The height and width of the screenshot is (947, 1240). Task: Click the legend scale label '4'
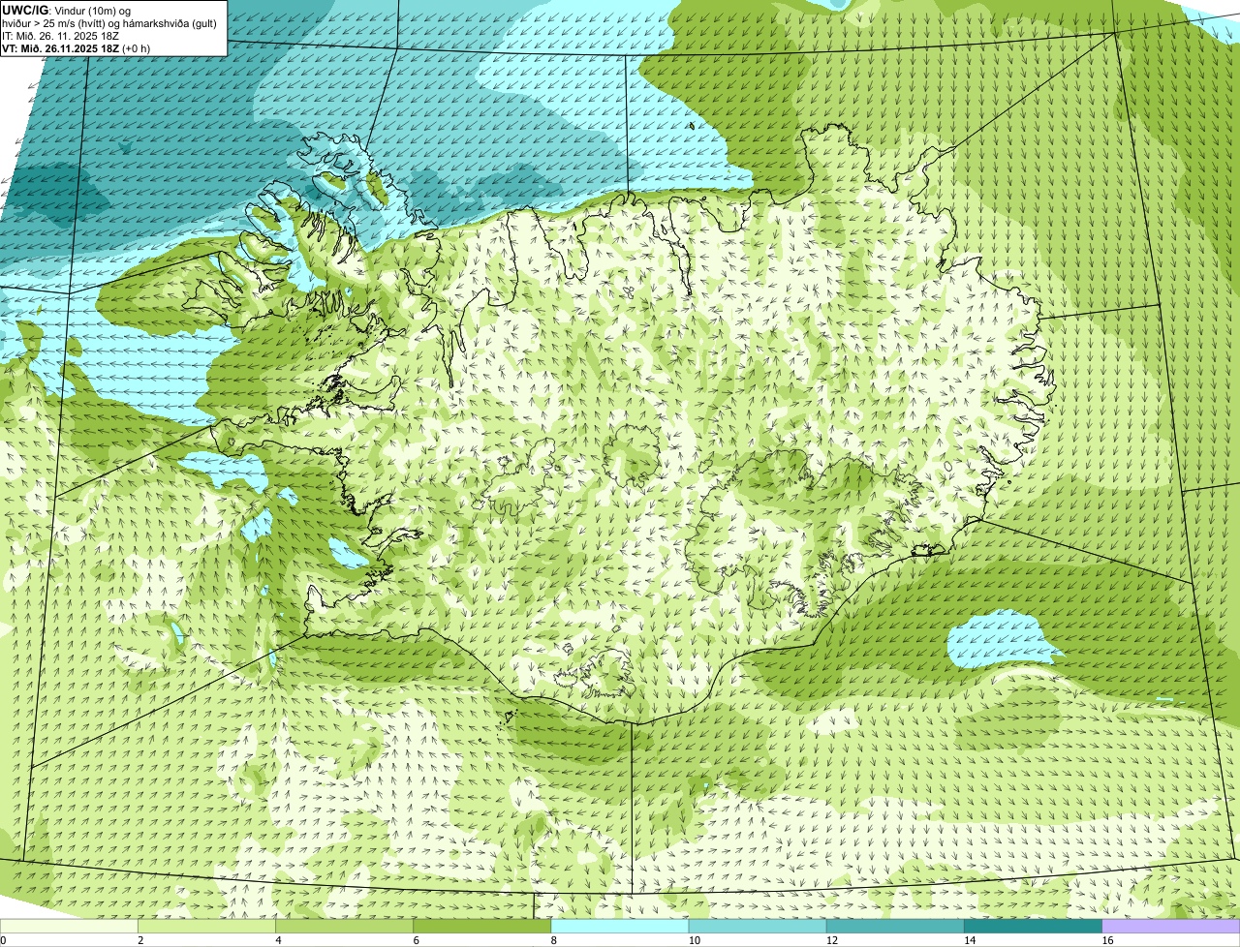pyautogui.click(x=278, y=940)
